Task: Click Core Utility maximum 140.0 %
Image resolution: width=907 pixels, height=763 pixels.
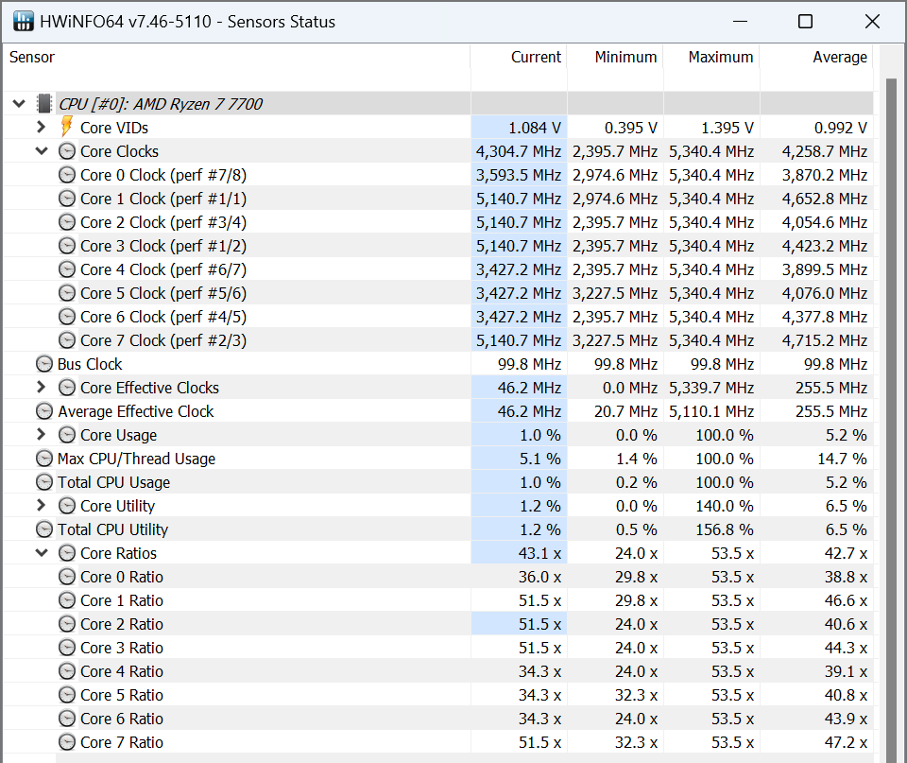Action: click(x=725, y=506)
